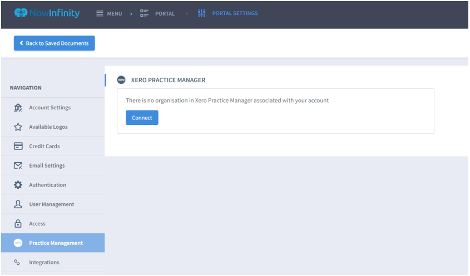Image resolution: width=470 pixels, height=276 pixels.
Task: Click the Email Settings envelope icon
Action: click(18, 165)
